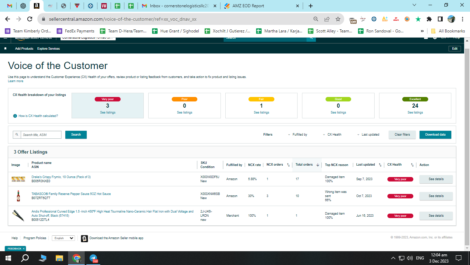
Task: Reload the current page
Action: (30, 19)
